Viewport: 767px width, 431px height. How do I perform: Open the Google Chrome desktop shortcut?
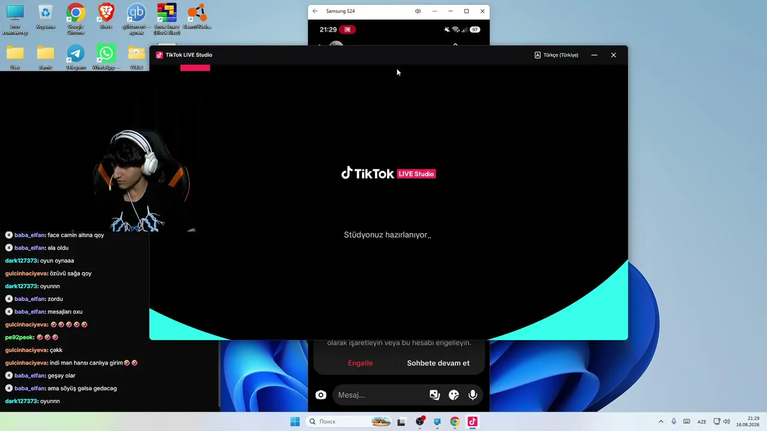click(x=76, y=18)
